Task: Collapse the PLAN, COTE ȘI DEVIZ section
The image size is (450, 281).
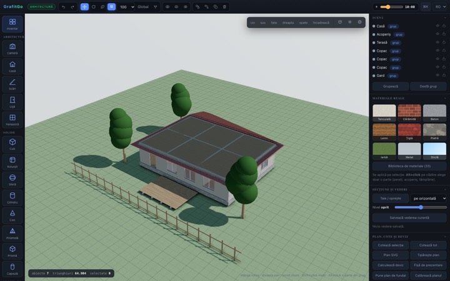Action: pyautogui.click(x=445, y=237)
